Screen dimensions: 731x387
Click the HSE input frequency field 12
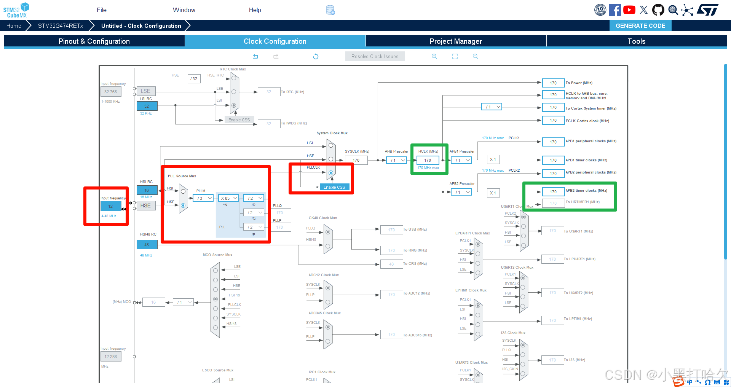pos(111,206)
